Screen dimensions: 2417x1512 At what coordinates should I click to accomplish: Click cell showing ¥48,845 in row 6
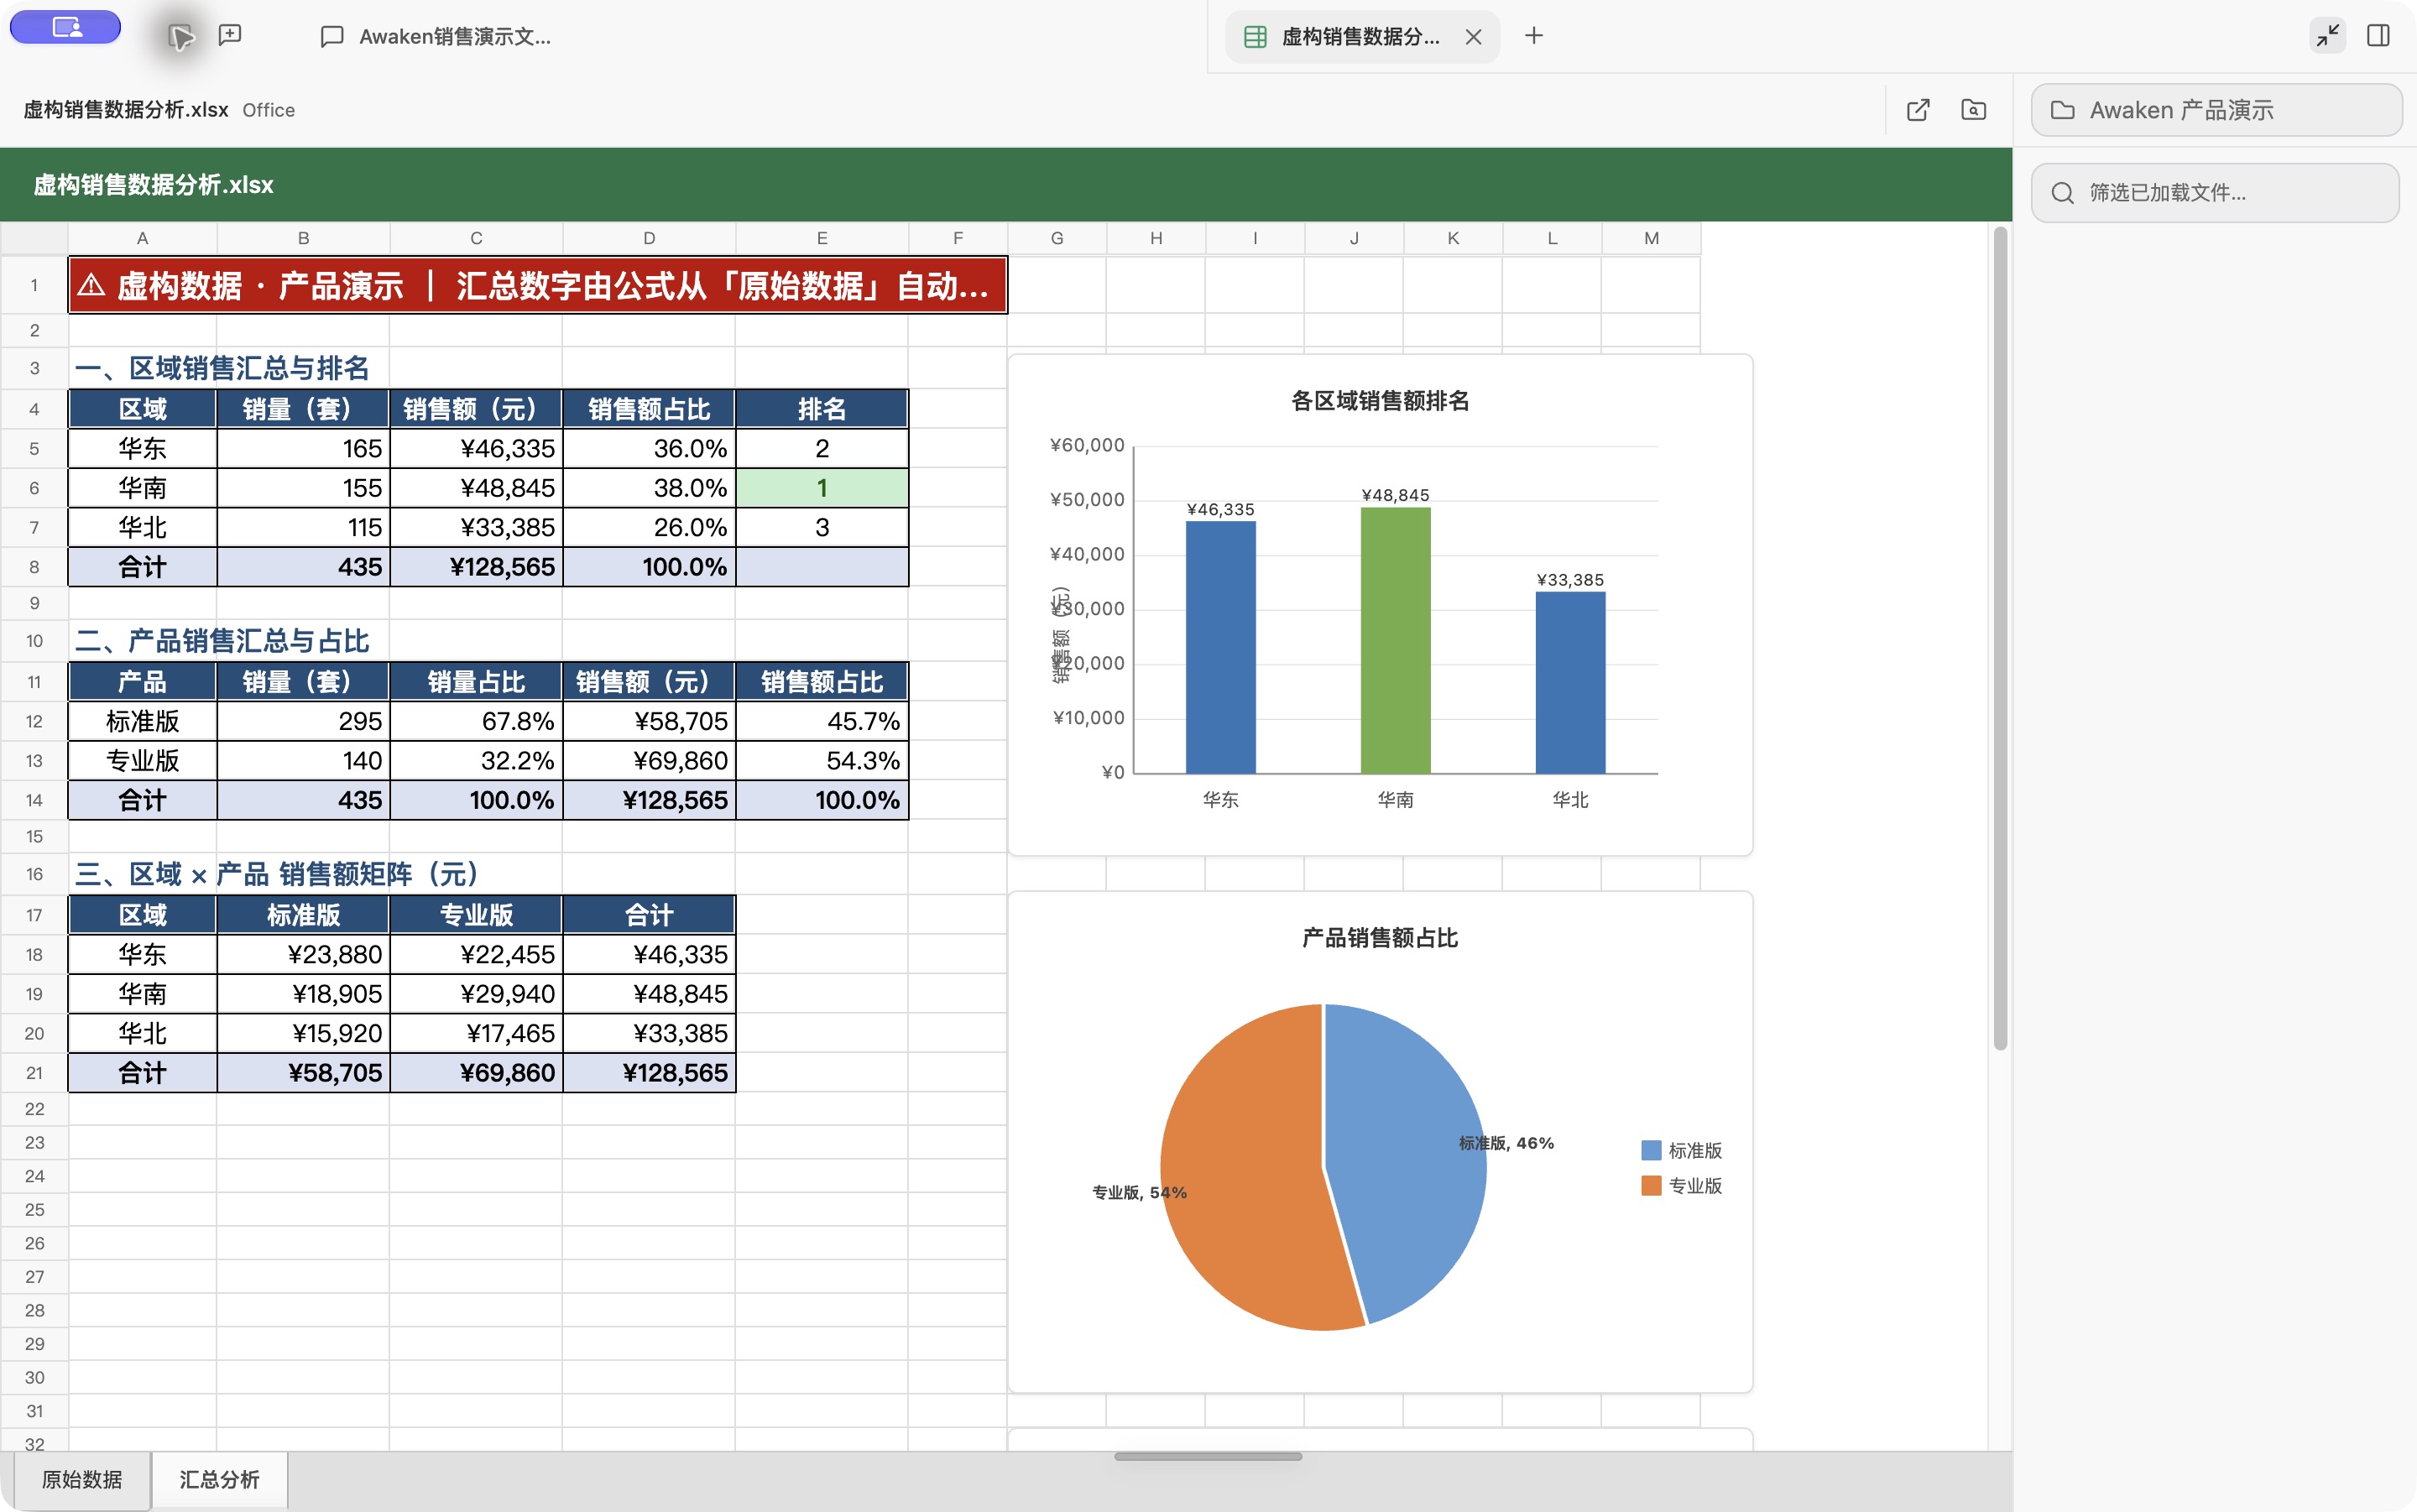(x=476, y=488)
